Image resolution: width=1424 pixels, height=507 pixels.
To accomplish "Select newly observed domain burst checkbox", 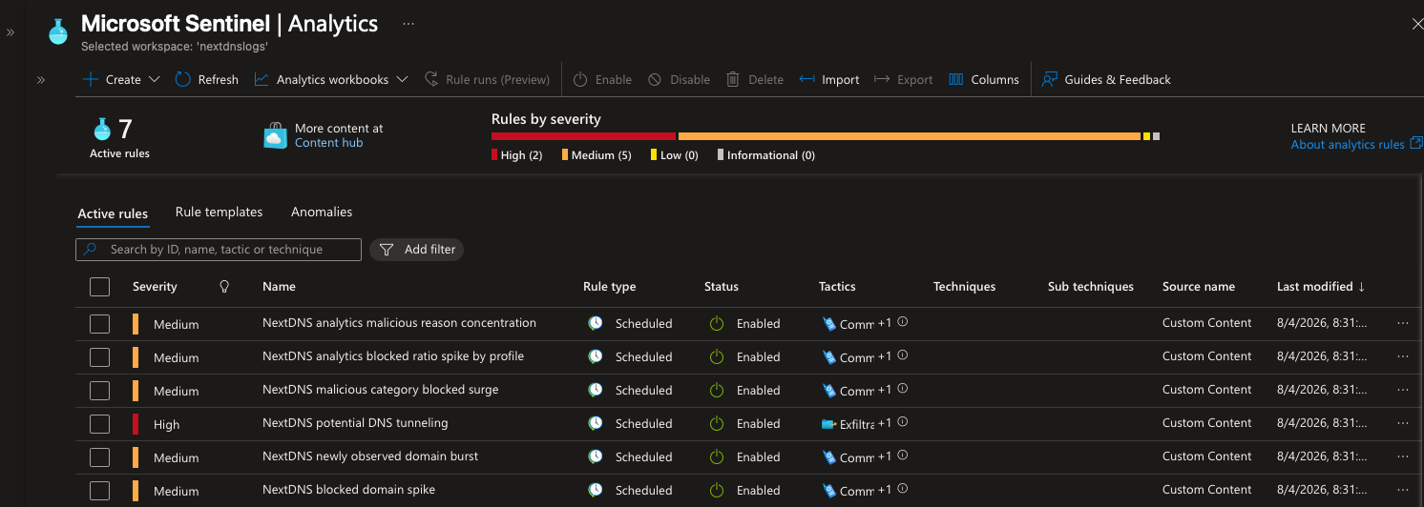I will (x=99, y=457).
